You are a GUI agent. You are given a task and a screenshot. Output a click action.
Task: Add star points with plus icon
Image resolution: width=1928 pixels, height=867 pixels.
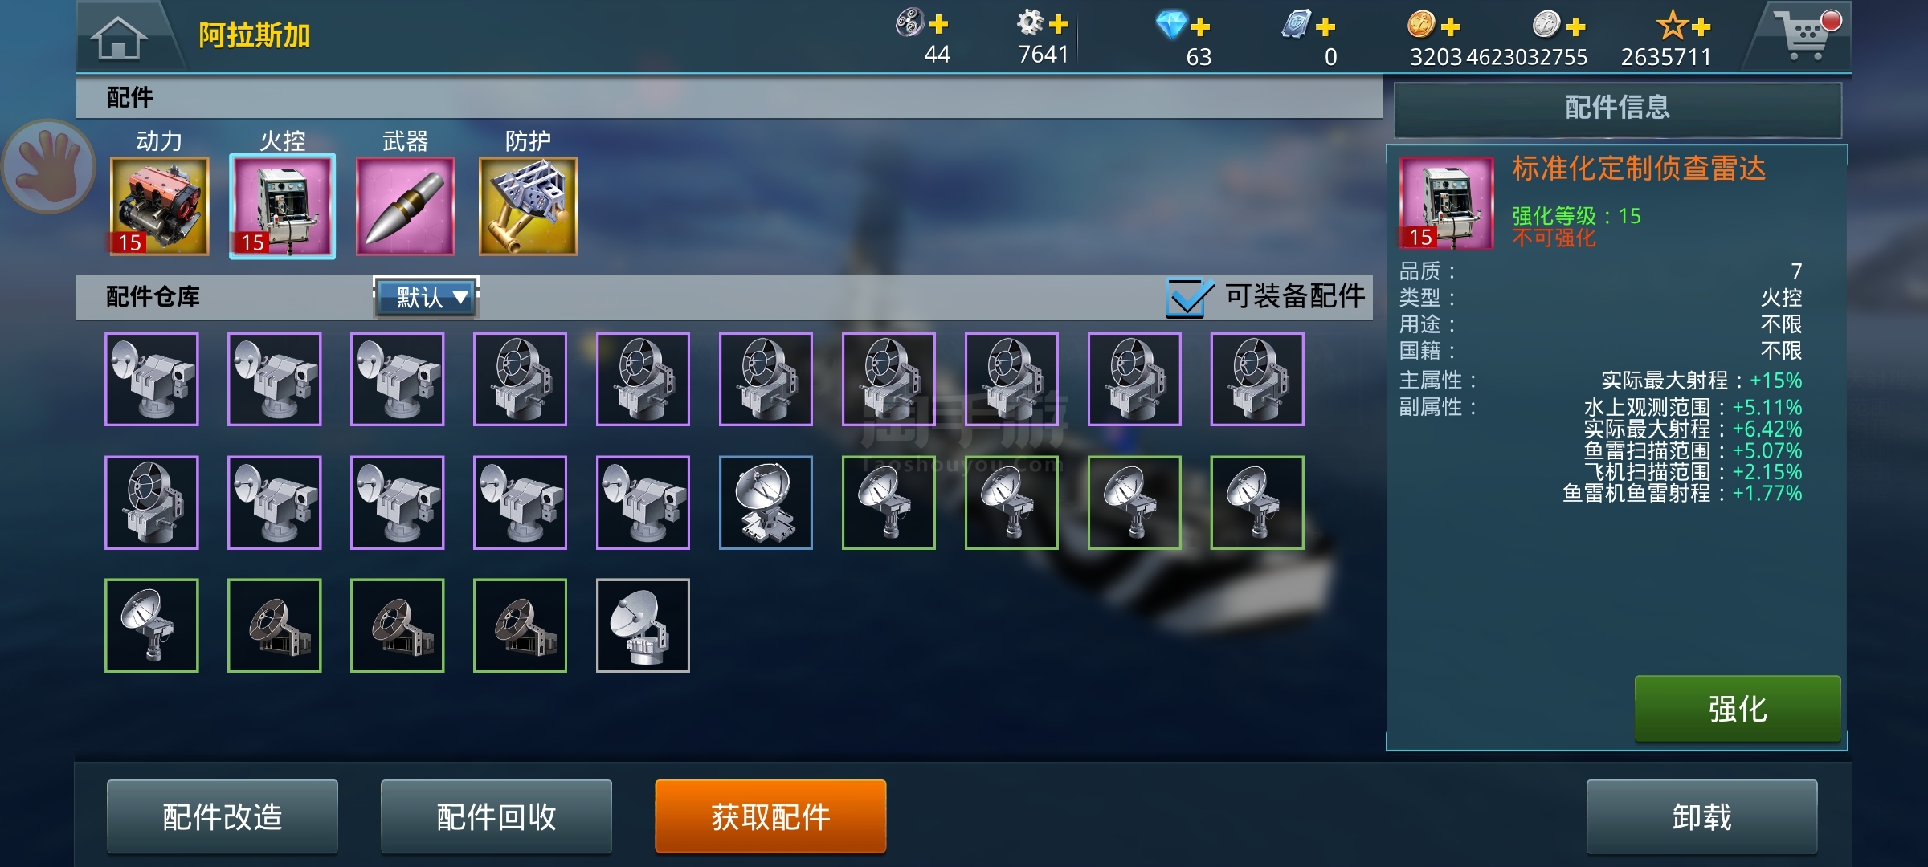pos(1701,26)
